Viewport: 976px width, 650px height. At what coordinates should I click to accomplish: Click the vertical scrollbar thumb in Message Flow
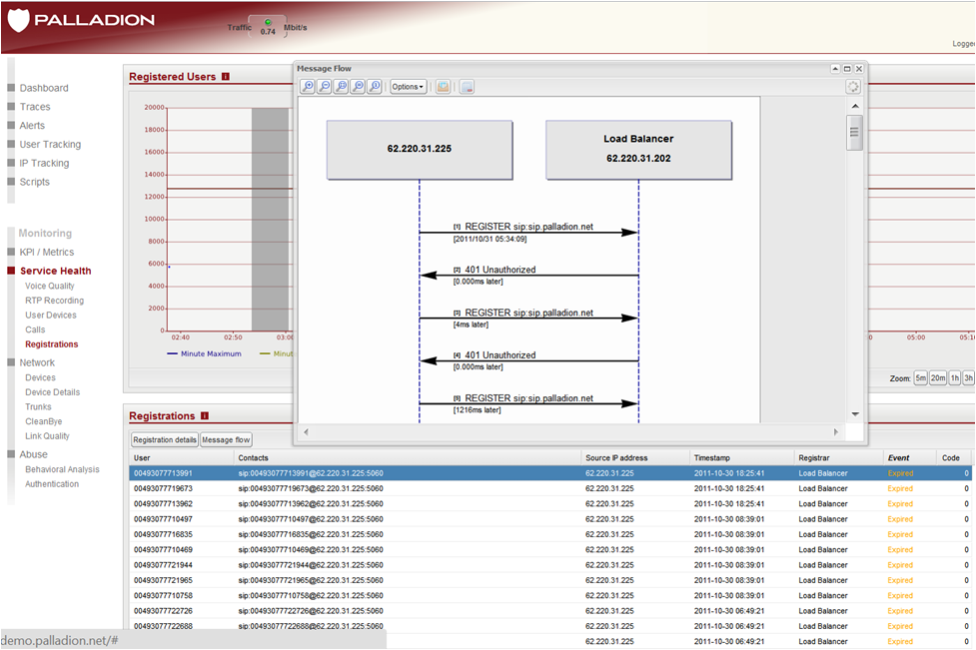click(854, 132)
